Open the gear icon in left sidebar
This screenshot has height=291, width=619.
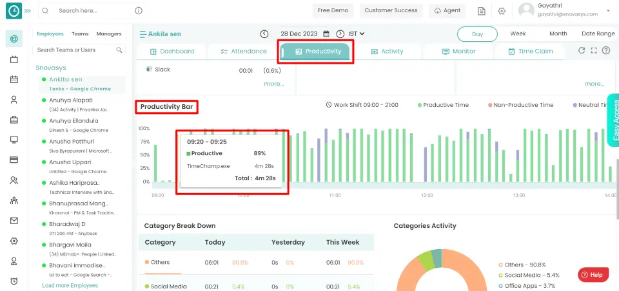pos(14,241)
